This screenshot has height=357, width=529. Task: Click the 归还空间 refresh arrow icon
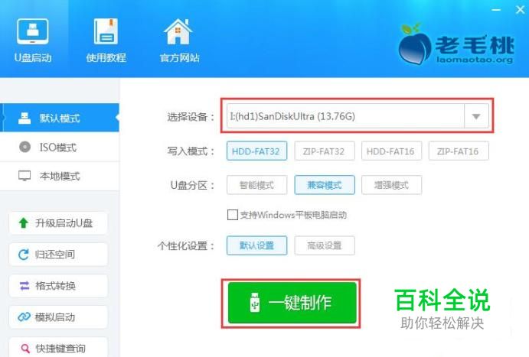23,255
